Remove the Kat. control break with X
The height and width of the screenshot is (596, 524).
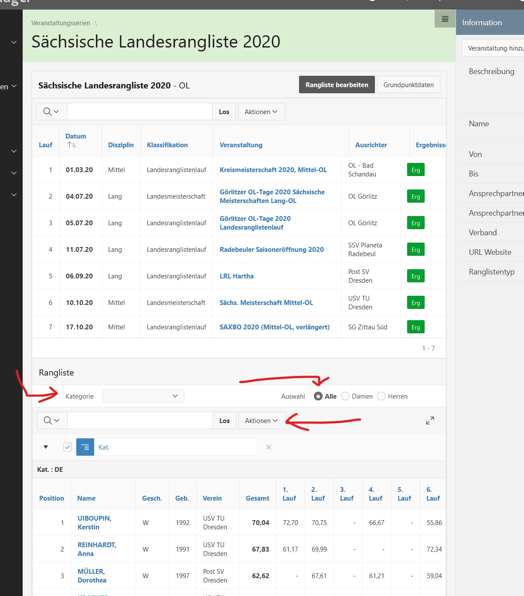click(269, 447)
